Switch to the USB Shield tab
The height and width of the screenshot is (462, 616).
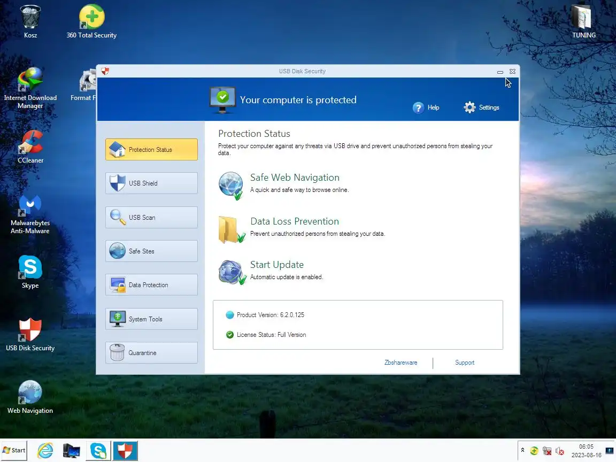[x=151, y=183]
